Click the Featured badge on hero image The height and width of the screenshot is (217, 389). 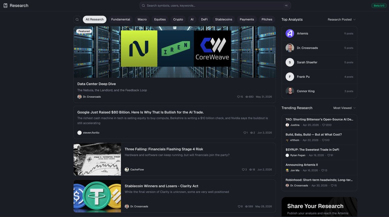pos(84,31)
